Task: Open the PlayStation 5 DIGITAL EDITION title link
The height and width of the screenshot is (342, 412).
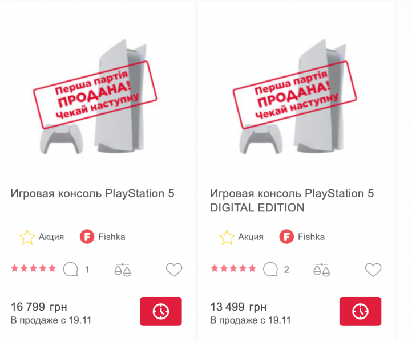Action: 292,201
